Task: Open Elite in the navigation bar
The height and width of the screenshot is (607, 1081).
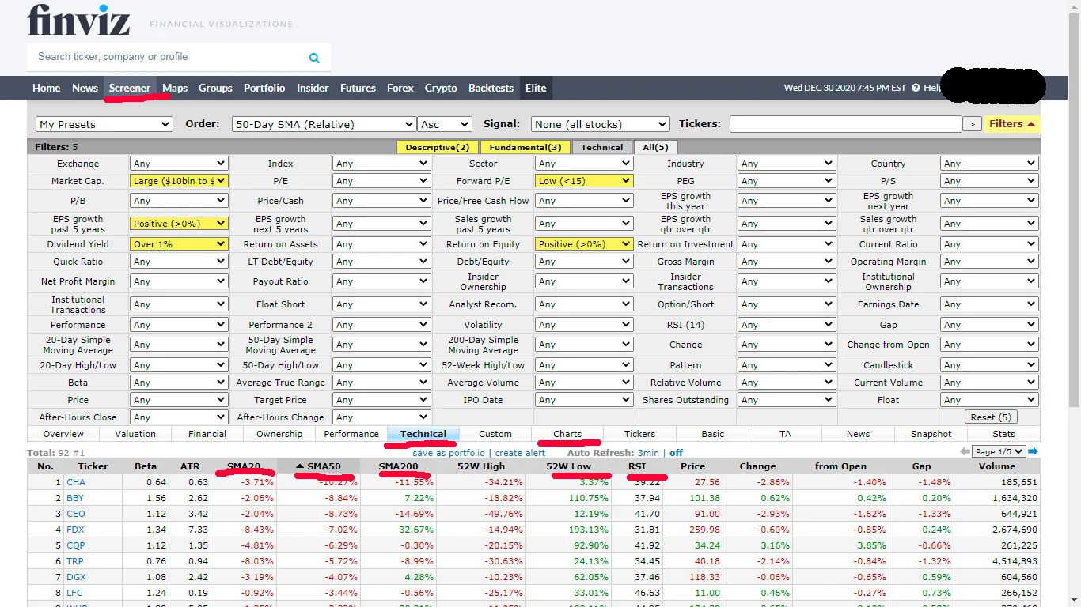Action: pos(536,88)
